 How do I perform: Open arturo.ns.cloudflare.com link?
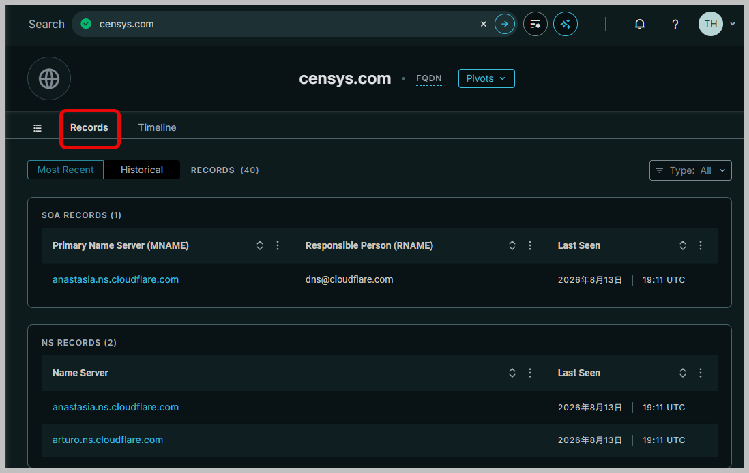(x=108, y=440)
